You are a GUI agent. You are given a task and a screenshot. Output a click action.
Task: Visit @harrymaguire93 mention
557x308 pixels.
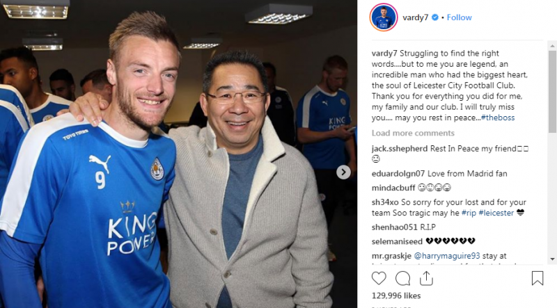pyautogui.click(x=447, y=256)
